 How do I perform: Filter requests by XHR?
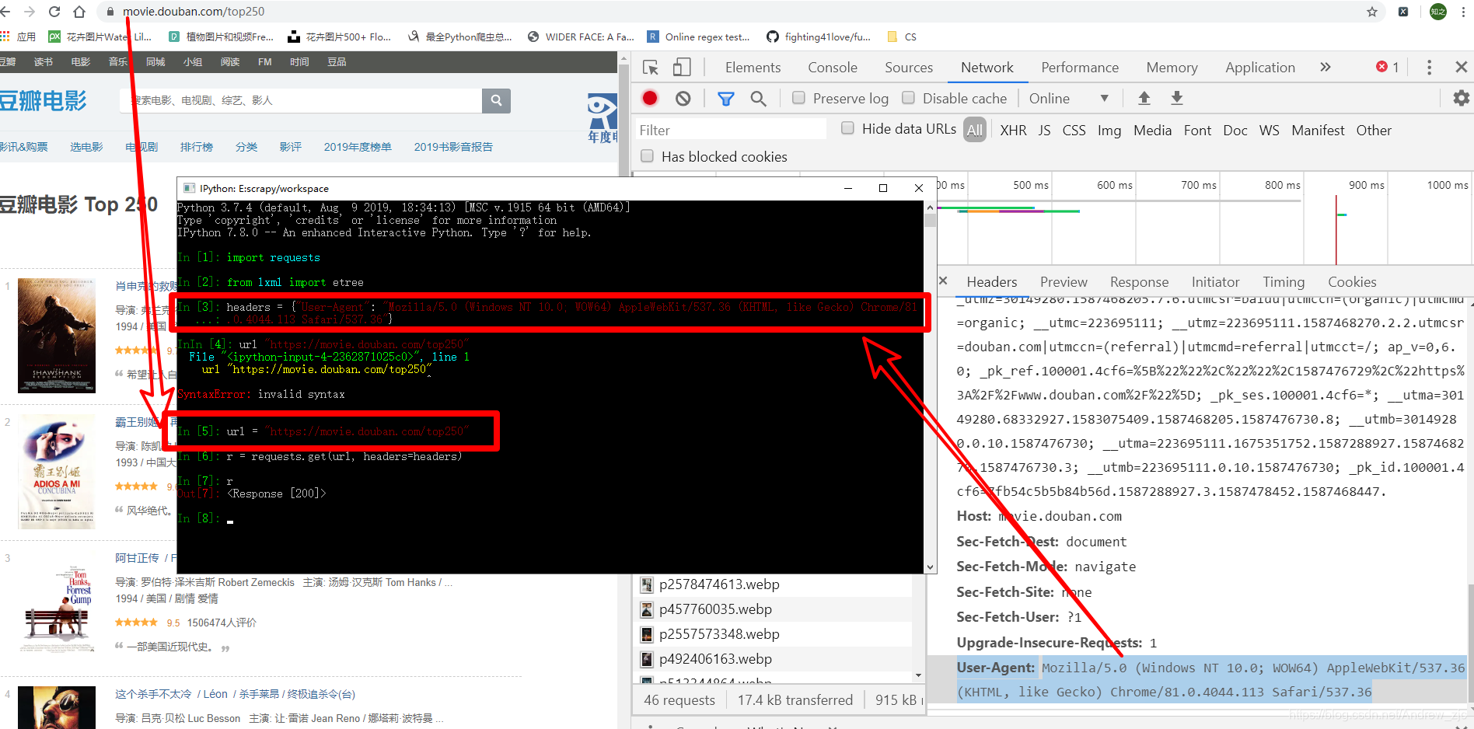pos(1013,131)
